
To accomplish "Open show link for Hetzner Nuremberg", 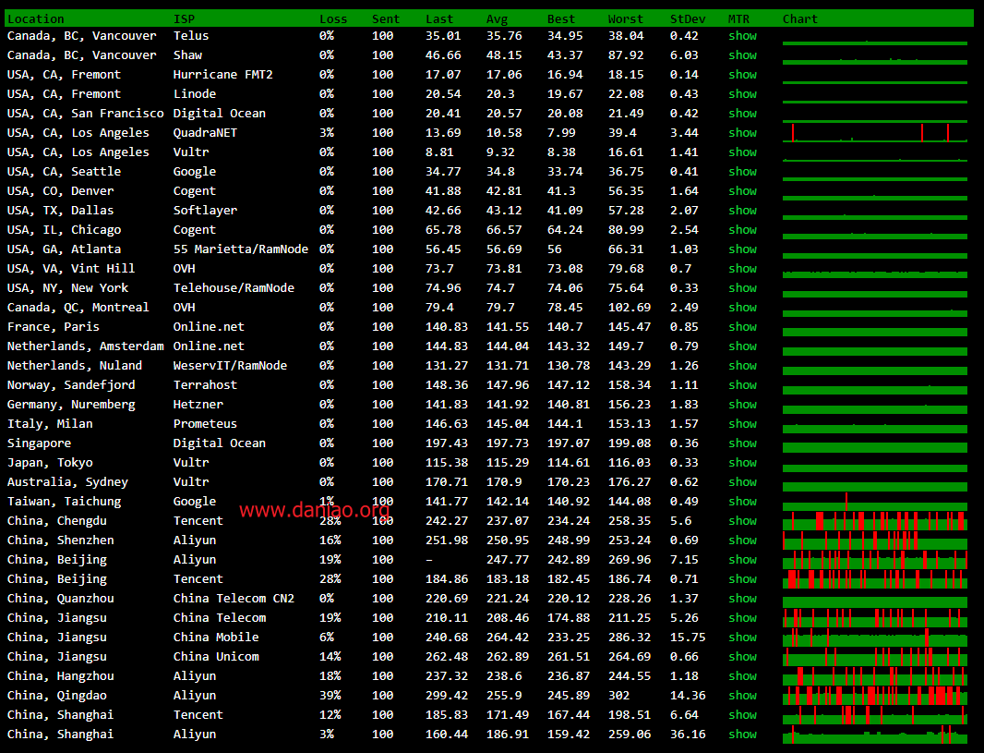I will coord(742,405).
